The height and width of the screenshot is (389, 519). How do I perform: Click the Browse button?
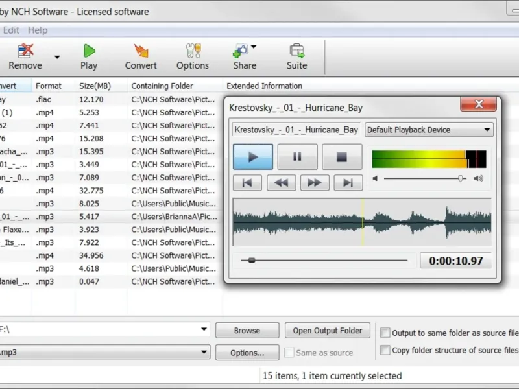[247, 331]
